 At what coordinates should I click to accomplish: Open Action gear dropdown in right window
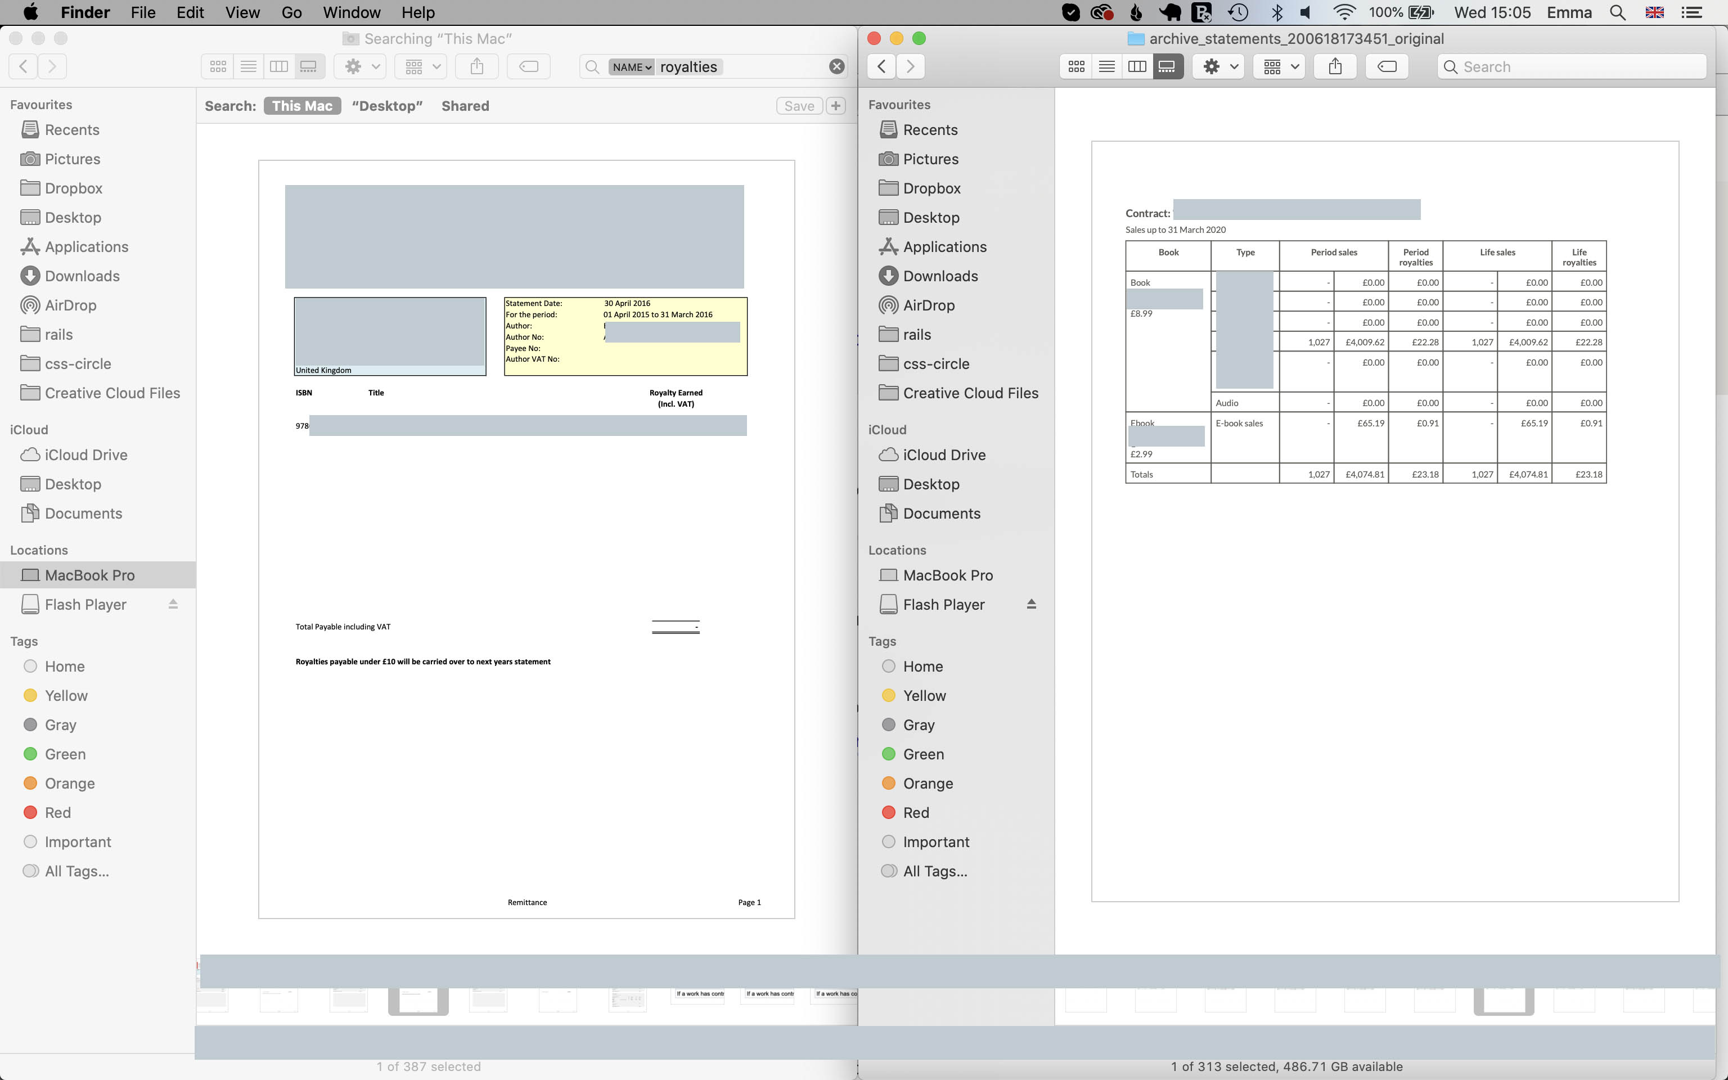(1219, 66)
